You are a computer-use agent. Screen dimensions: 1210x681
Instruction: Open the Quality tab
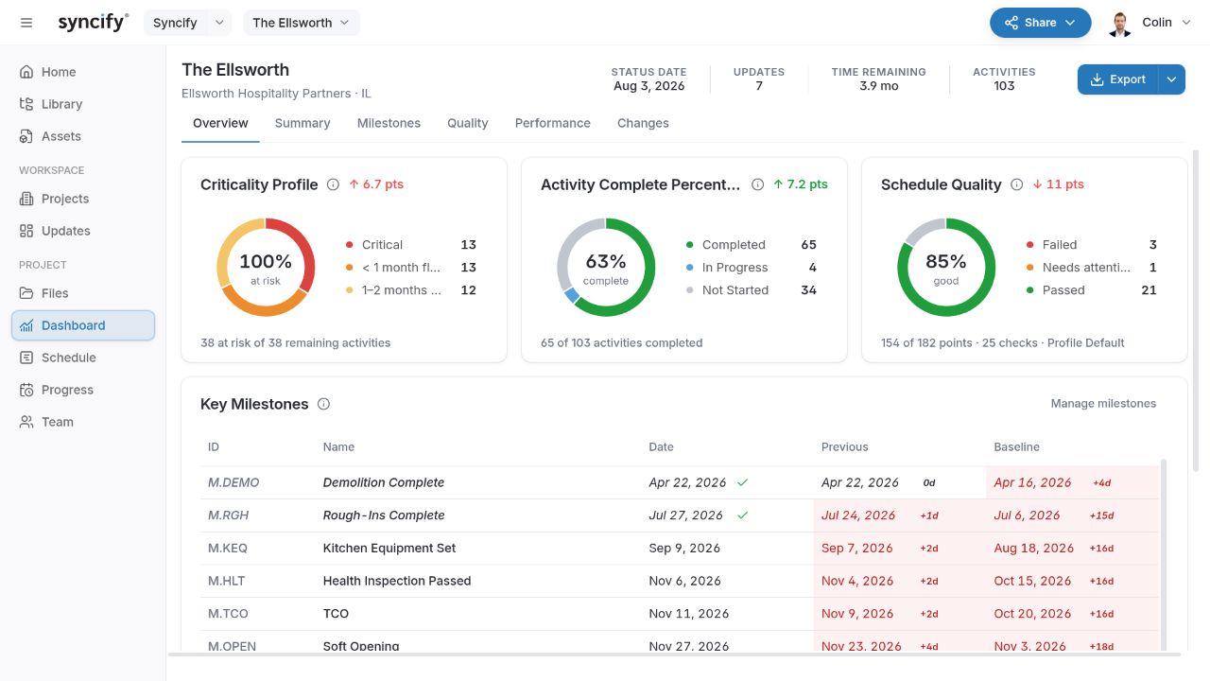(468, 123)
